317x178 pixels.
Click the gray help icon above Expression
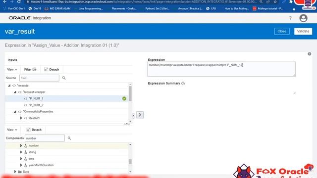point(309,54)
